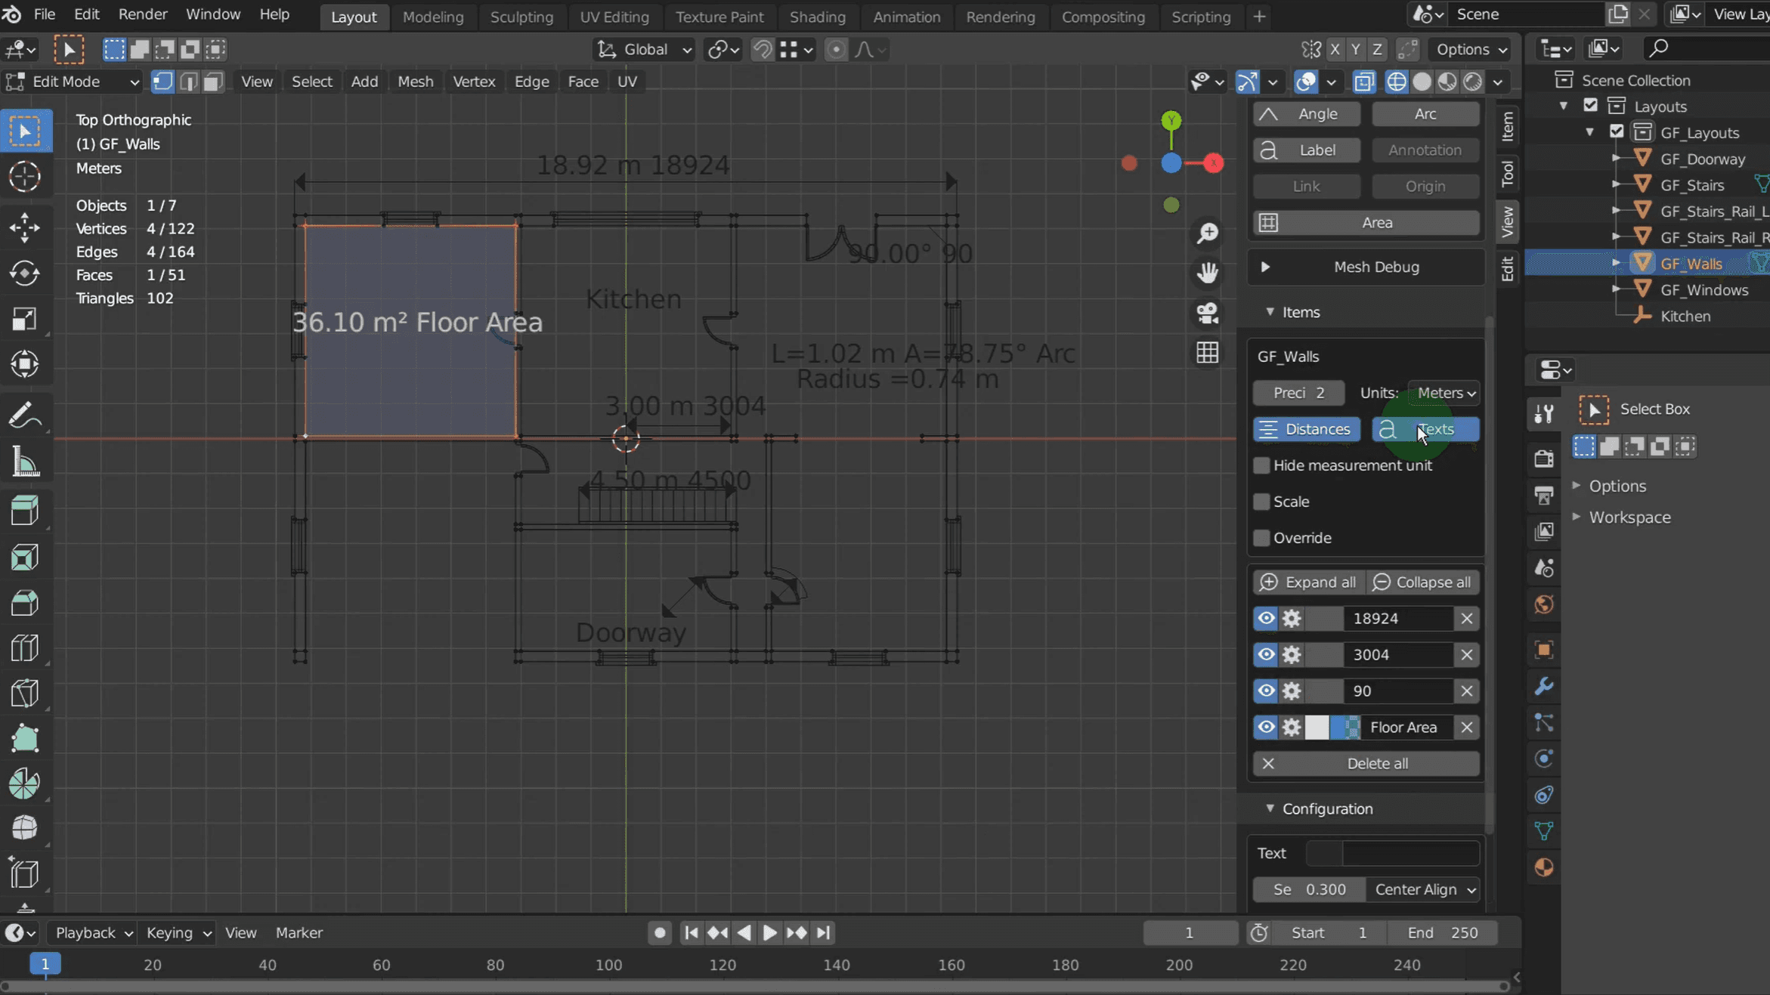1770x995 pixels.
Task: Activate the Annotate pencil tool
Action: pyautogui.click(x=24, y=416)
